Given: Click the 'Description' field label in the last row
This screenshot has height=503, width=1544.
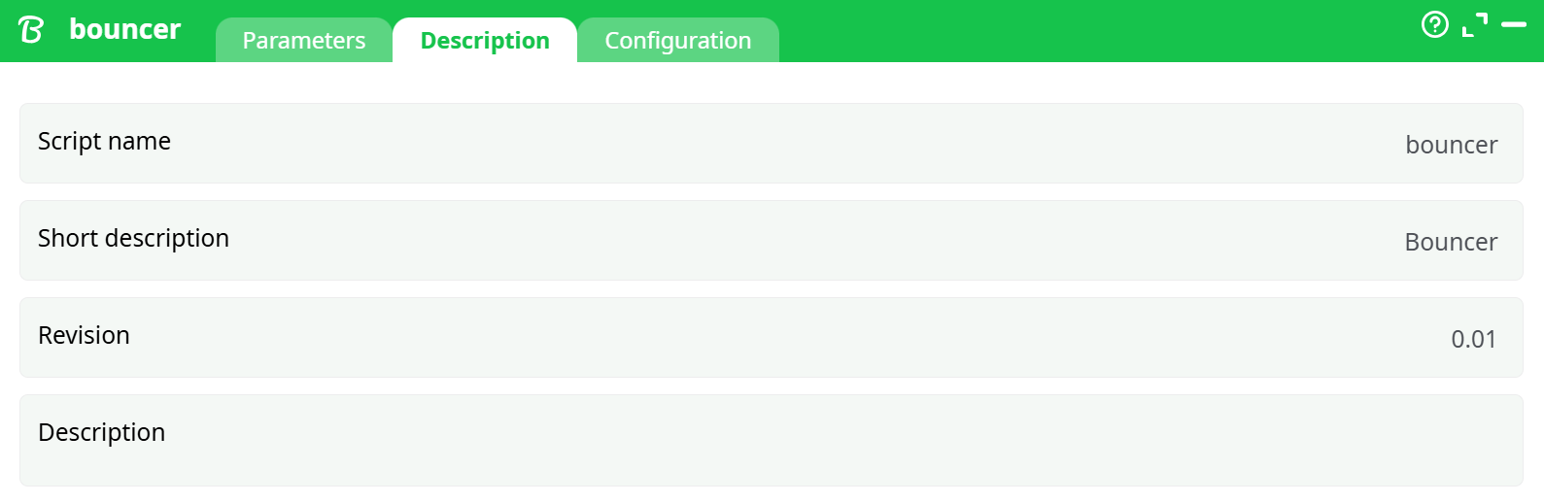Looking at the screenshot, I should [101, 433].
